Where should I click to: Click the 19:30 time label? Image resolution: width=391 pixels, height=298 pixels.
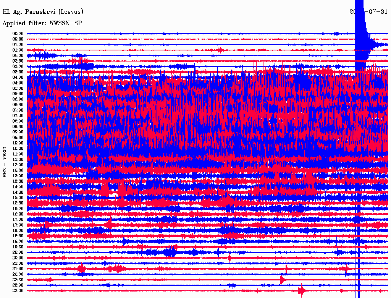18,247
